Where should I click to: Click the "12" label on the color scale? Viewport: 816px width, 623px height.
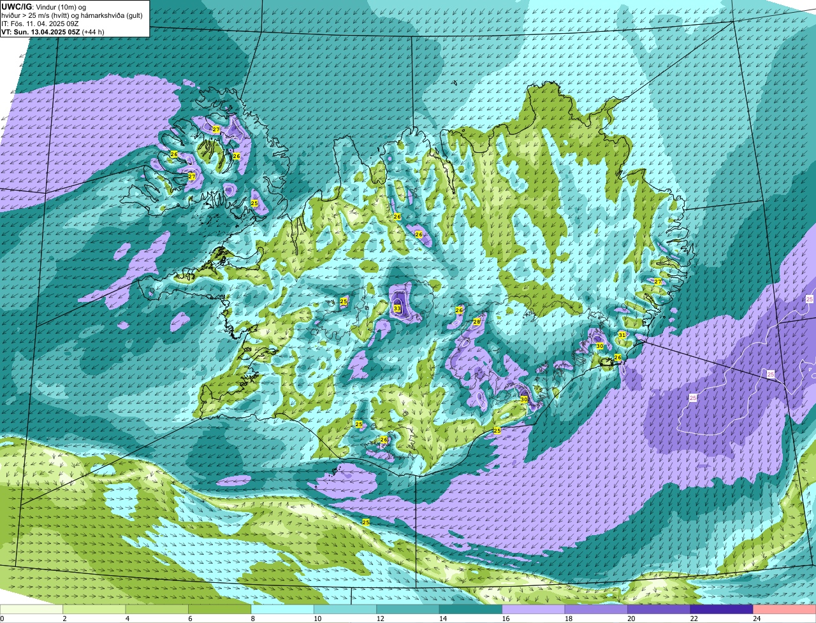coord(380,619)
